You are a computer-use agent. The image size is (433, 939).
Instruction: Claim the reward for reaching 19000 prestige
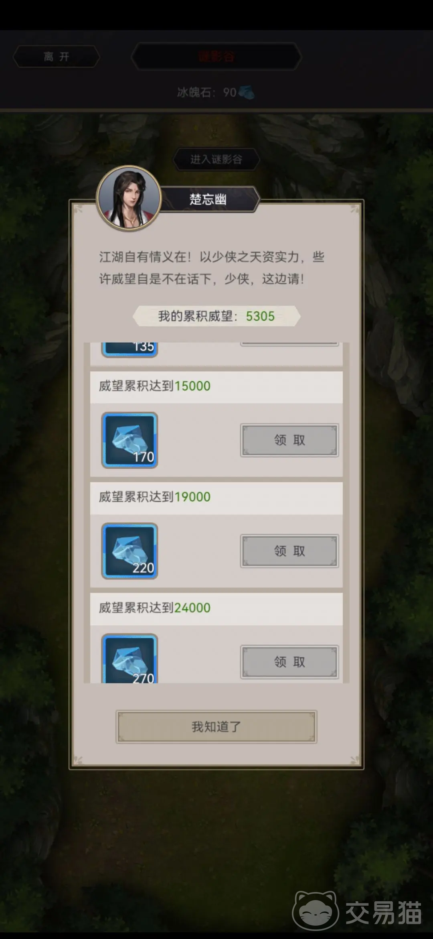tap(289, 551)
